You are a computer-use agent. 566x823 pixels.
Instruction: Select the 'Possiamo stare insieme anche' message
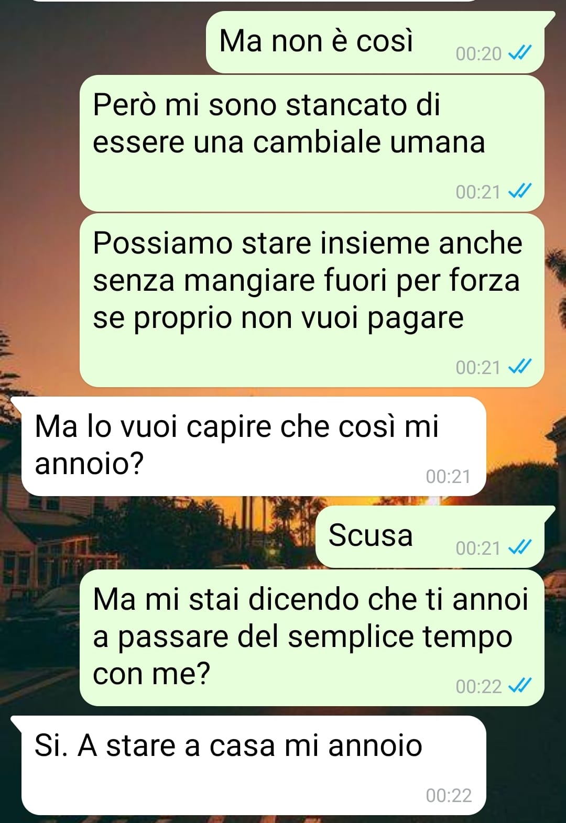tap(312, 300)
